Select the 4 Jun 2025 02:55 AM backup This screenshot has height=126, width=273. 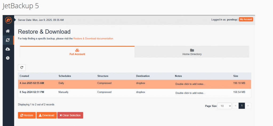pyautogui.click(x=134, y=84)
